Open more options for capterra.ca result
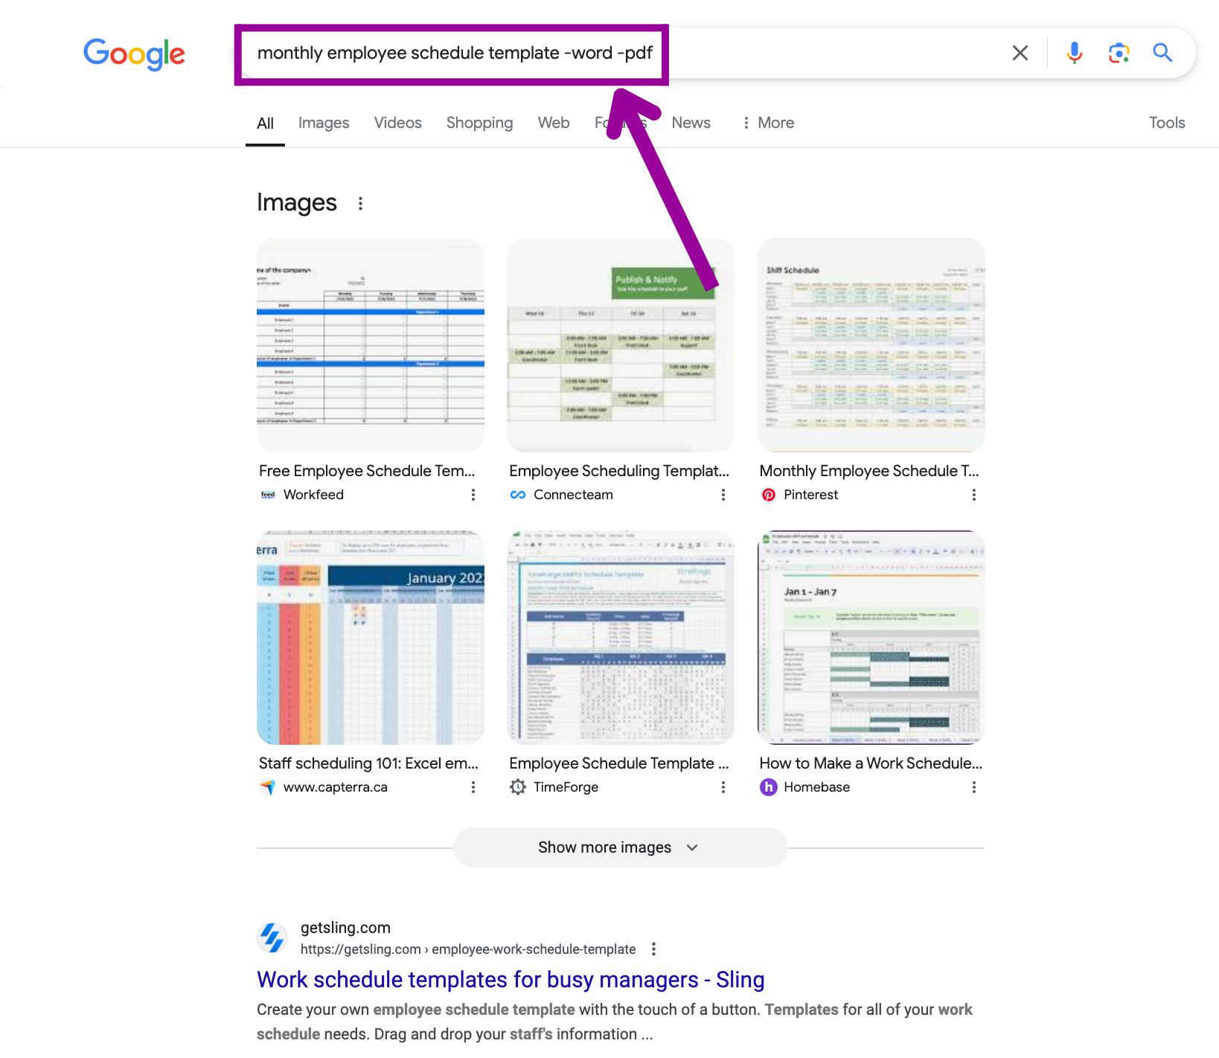This screenshot has height=1058, width=1219. (x=473, y=787)
